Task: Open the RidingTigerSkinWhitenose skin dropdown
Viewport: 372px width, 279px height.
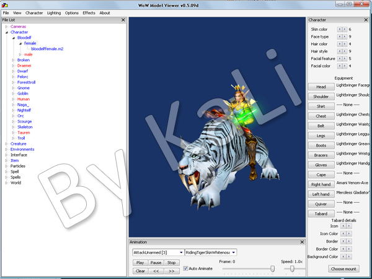Action: [234, 252]
